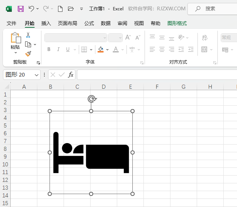Switch to the 图形格式 tab

[177, 23]
